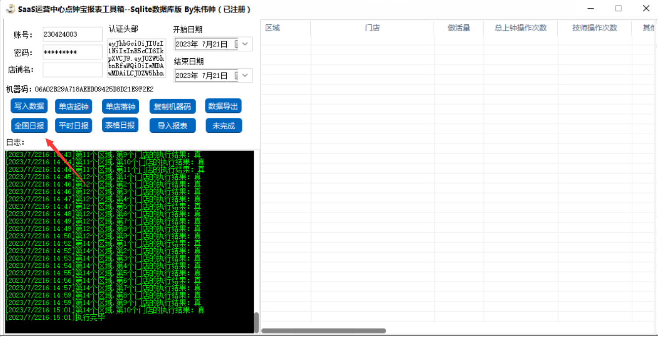Expand the 结束日期 dropdown arrow

click(x=246, y=75)
